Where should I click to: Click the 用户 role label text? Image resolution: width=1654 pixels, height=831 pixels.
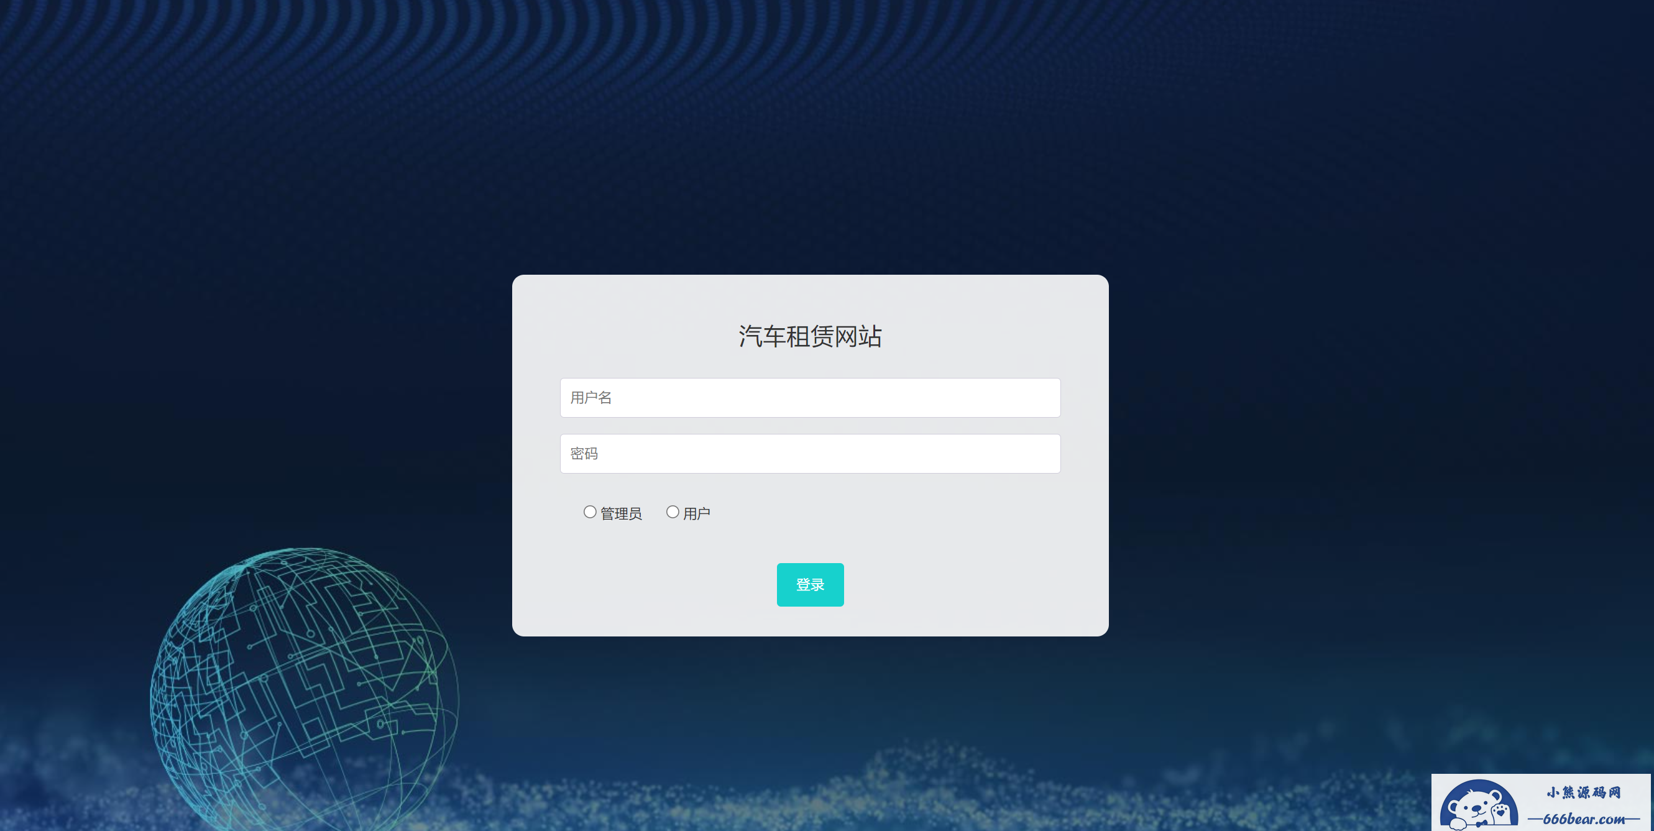pos(697,513)
